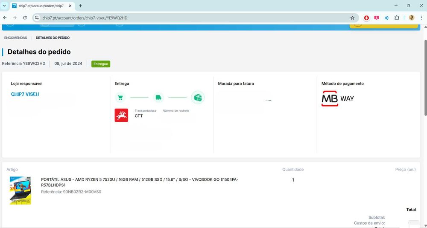Click the Custos de envio label

(369, 223)
